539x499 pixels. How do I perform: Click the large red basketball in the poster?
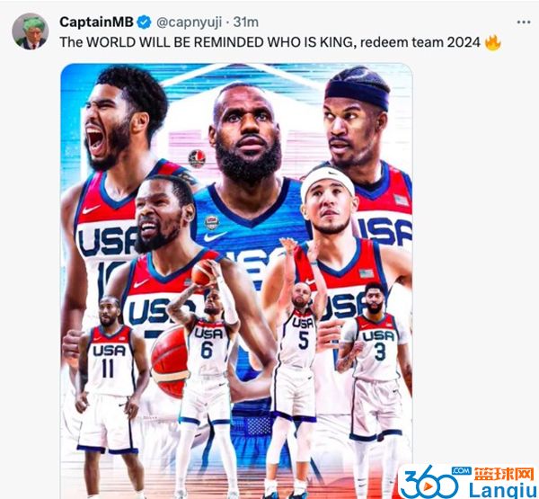169,362
